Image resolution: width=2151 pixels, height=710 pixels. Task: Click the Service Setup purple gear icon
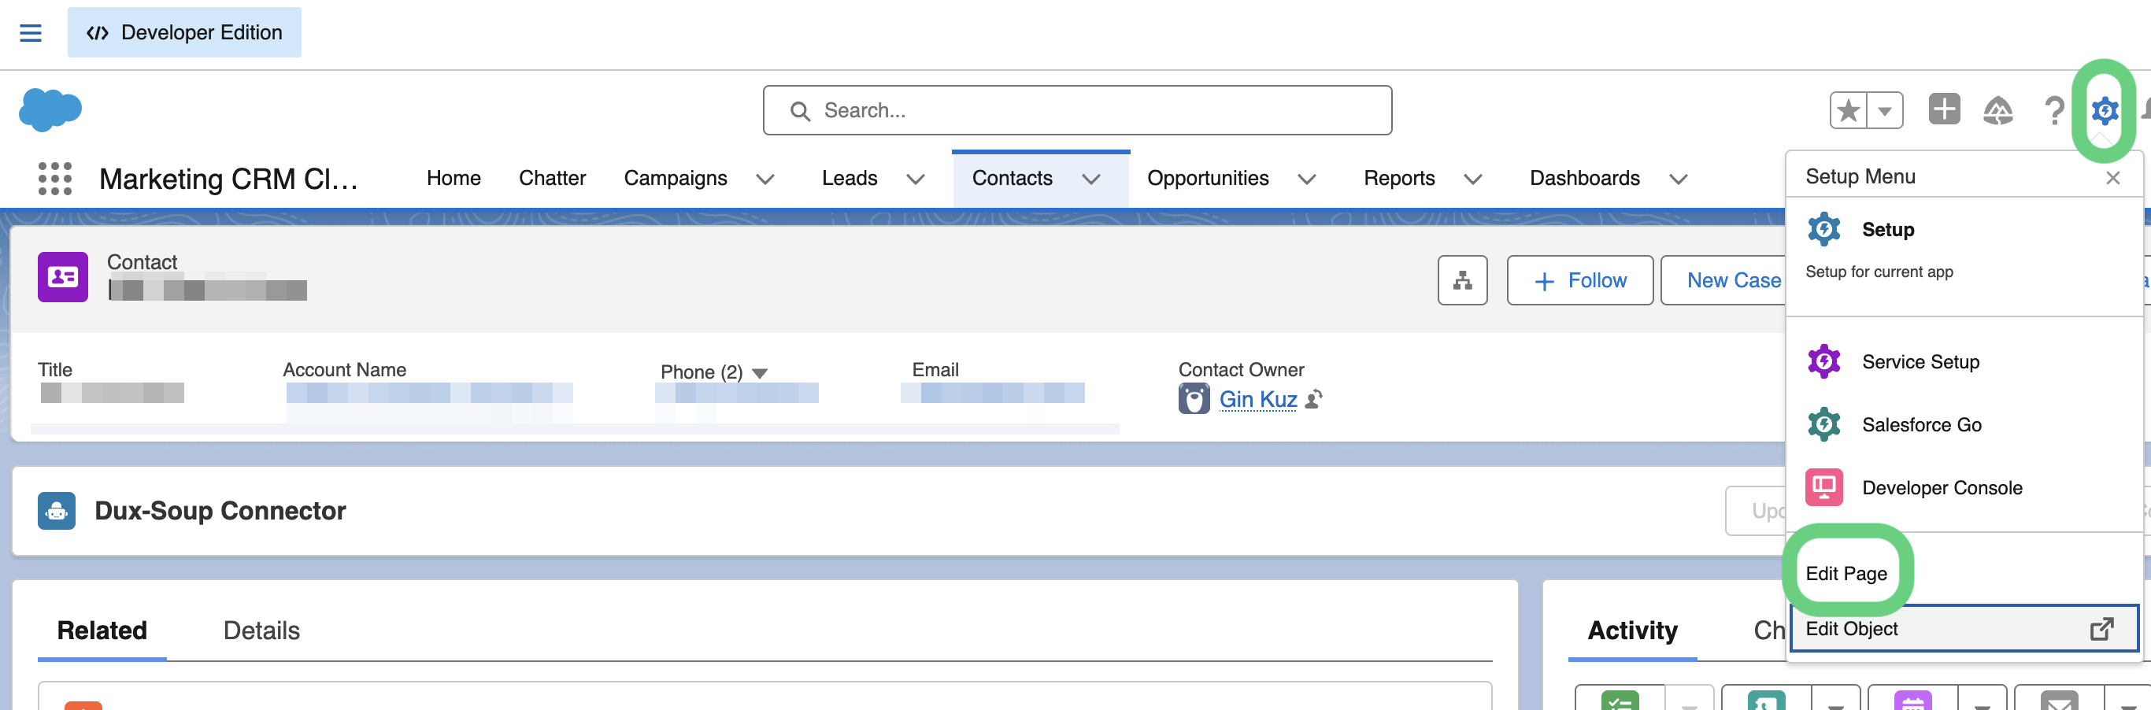pyautogui.click(x=1823, y=361)
